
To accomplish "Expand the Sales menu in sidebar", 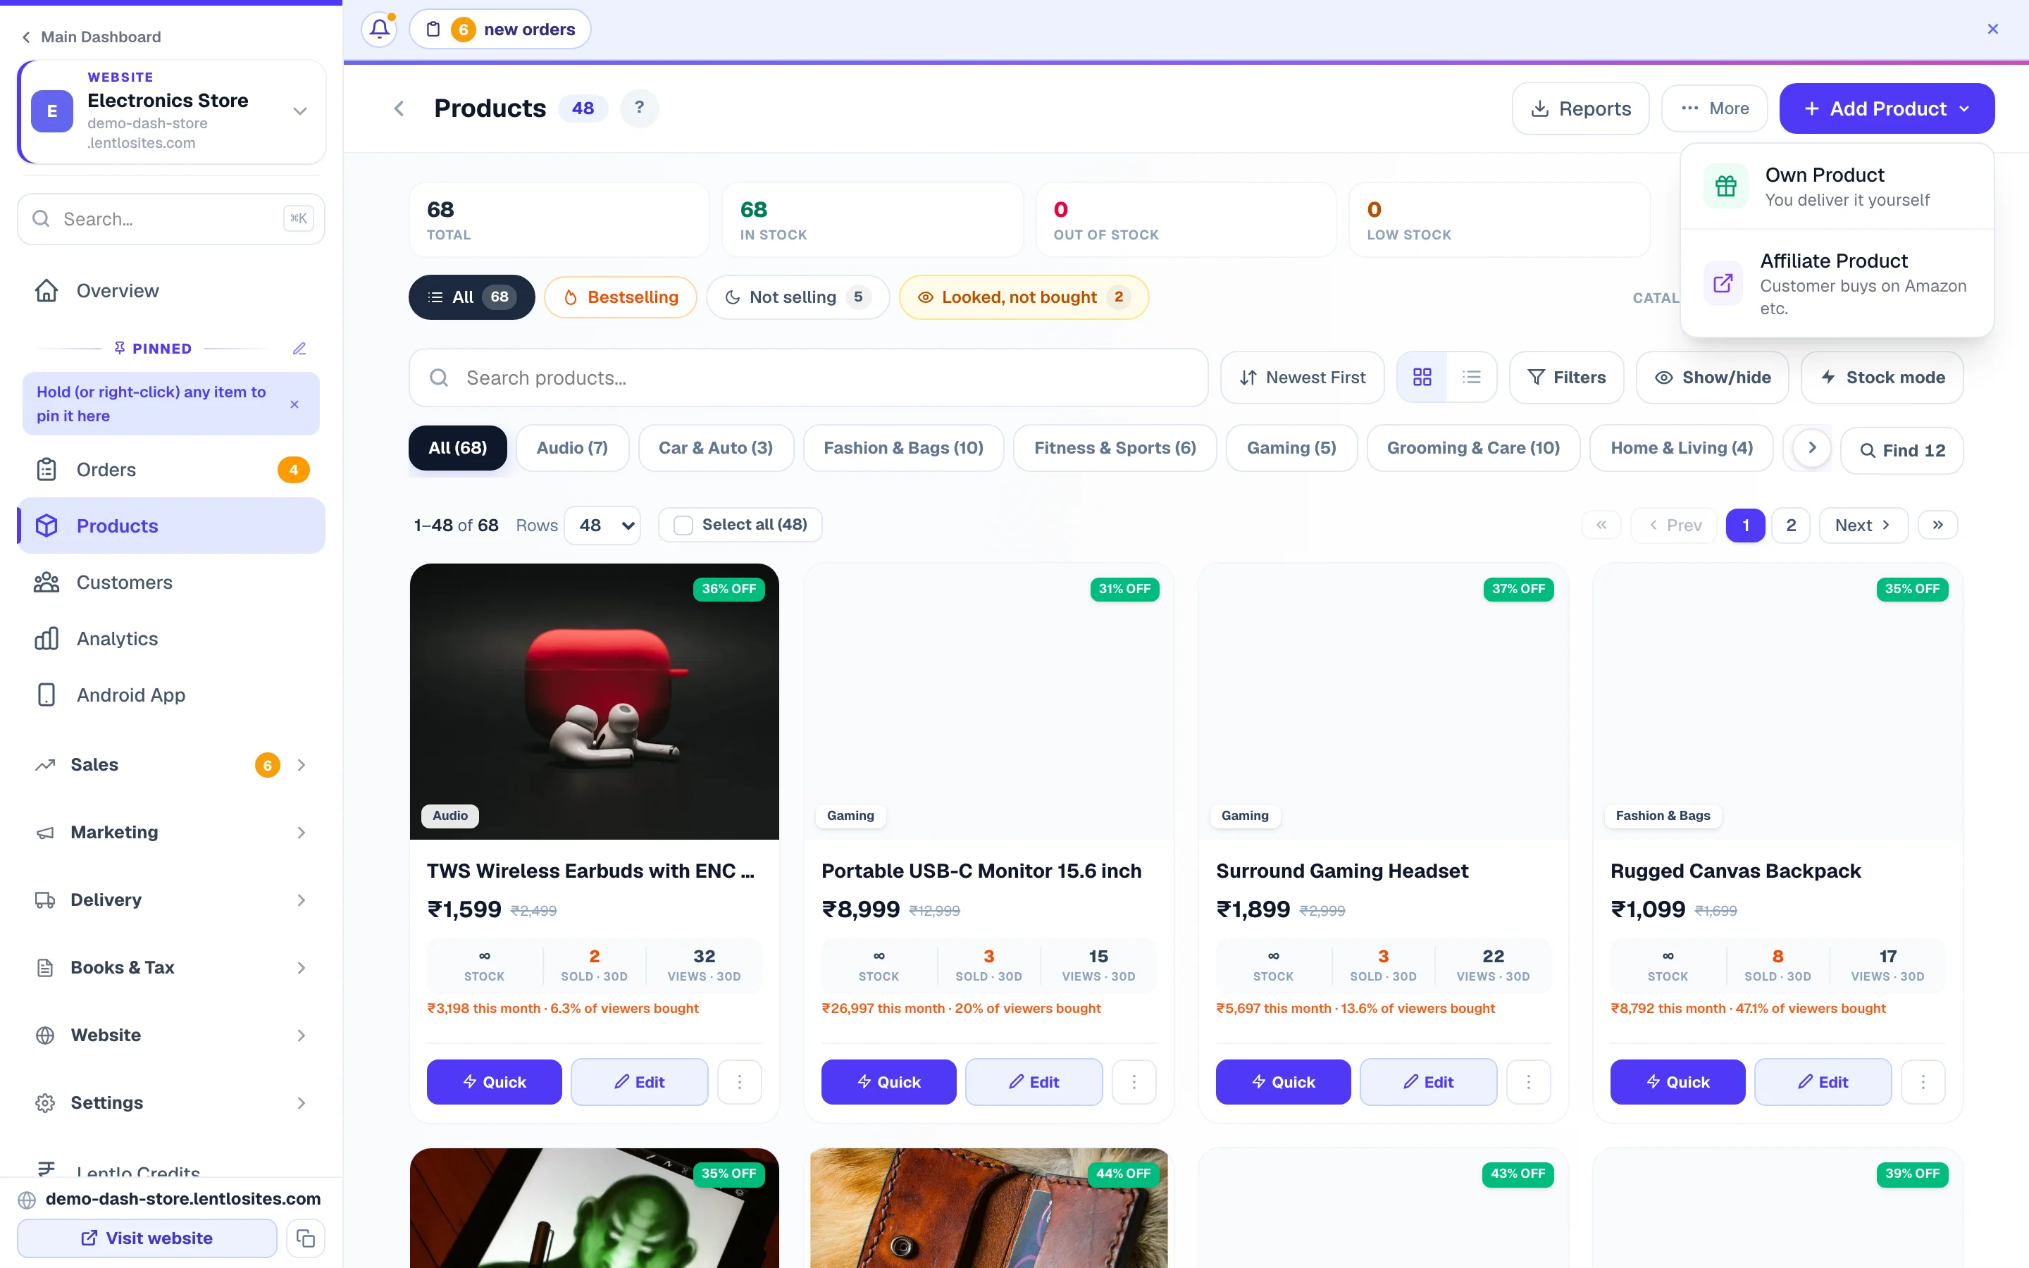I will coord(171,764).
